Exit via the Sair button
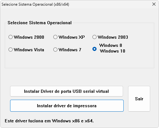The height and width of the screenshot is (128, 159). pyautogui.click(x=139, y=99)
